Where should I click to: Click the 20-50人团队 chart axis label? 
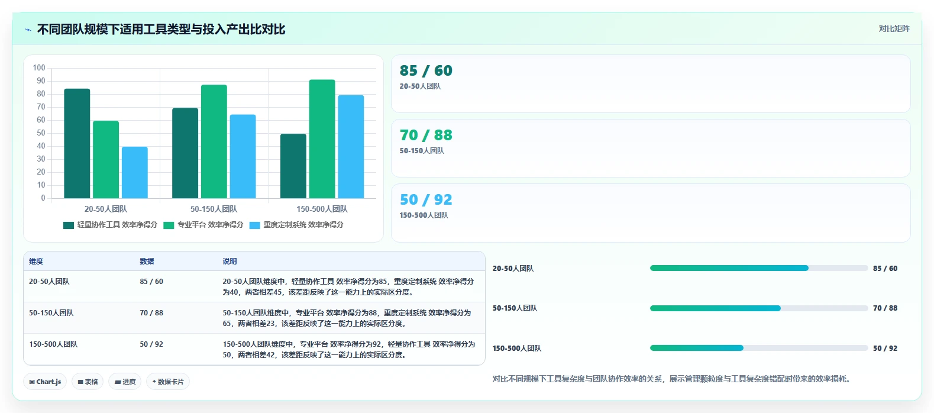click(106, 209)
